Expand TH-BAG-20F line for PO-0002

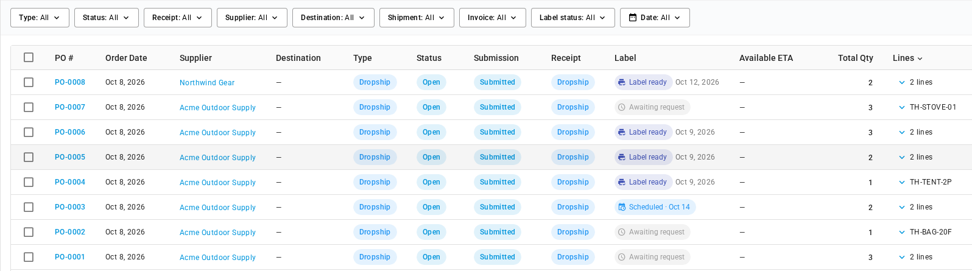[x=902, y=232]
